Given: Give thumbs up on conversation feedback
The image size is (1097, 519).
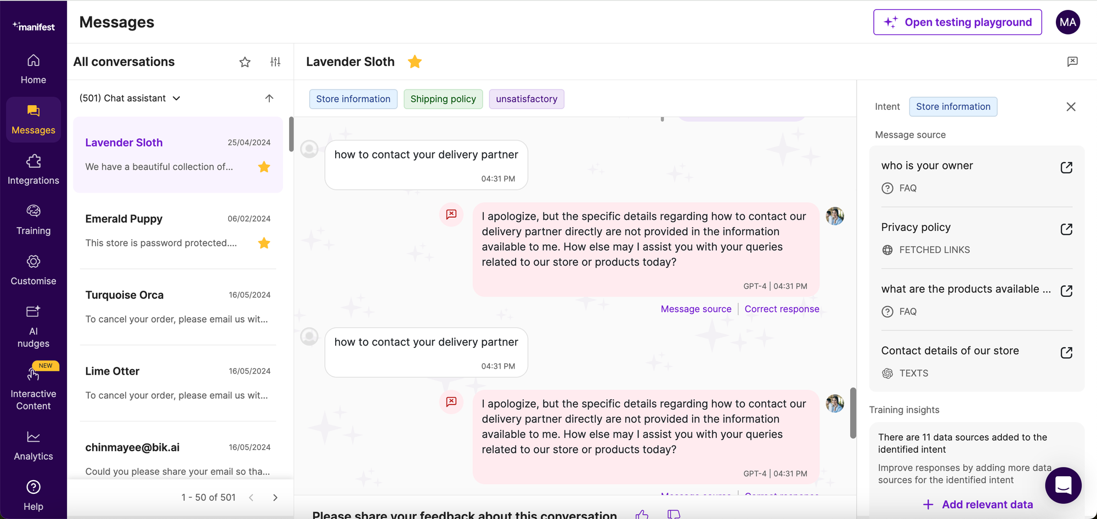Looking at the screenshot, I should pyautogui.click(x=642, y=514).
